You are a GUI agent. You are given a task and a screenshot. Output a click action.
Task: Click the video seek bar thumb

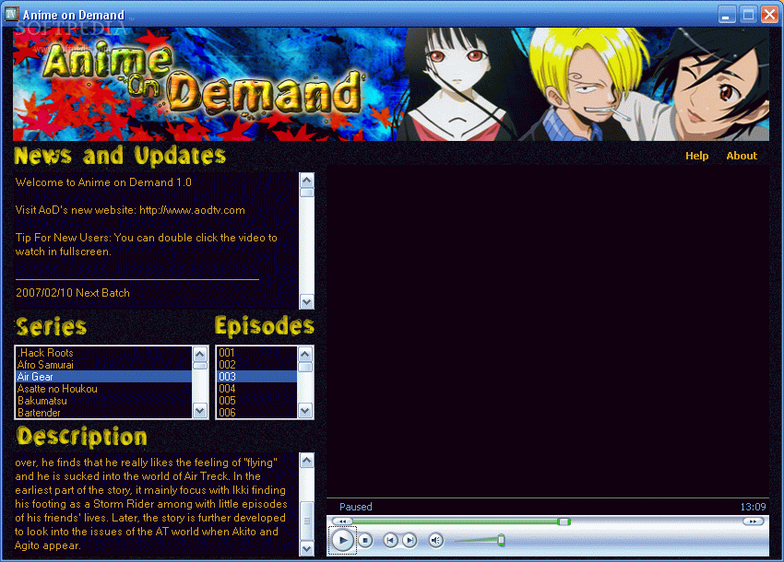point(564,521)
